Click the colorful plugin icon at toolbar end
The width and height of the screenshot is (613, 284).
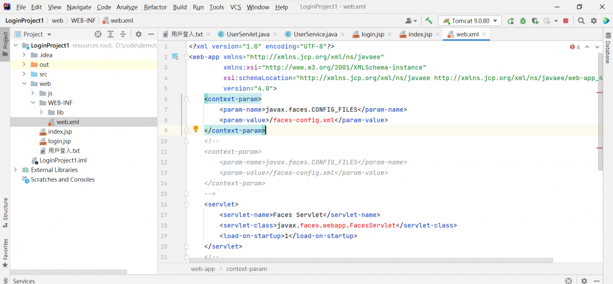pos(606,21)
